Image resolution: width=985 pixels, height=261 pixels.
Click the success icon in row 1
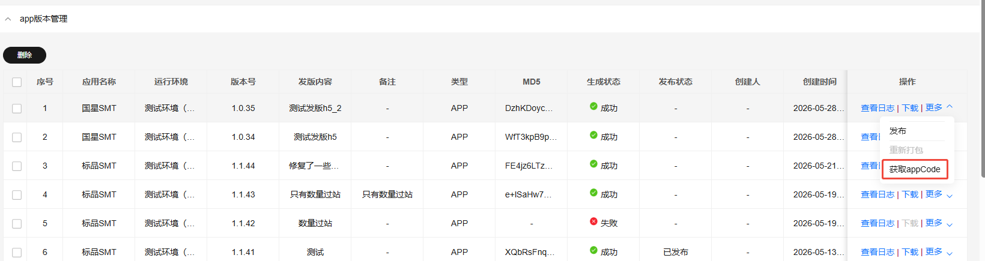(593, 106)
